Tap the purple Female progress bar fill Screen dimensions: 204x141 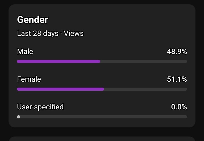pos(61,89)
